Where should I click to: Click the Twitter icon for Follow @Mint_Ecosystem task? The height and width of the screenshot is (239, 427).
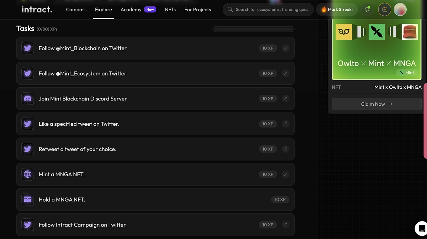pyautogui.click(x=27, y=73)
